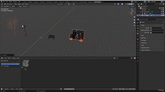The image size is (165, 92).
Task: Hide Street Lights in viewport
Action: tap(161, 12)
